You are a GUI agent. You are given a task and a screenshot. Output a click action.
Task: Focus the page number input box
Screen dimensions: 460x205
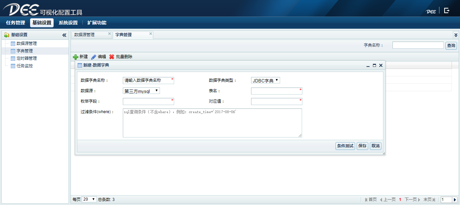tap(446, 200)
